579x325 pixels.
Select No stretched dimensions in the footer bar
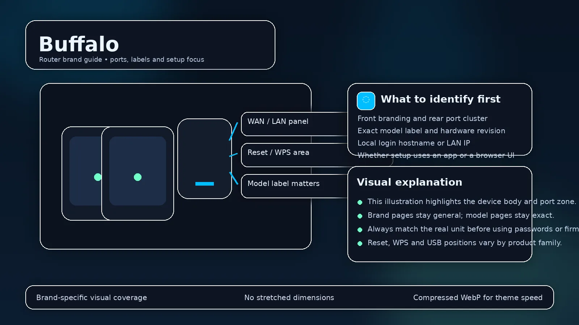pos(289,298)
